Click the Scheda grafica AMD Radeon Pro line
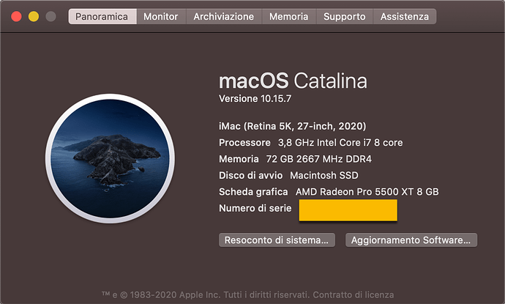 (329, 192)
